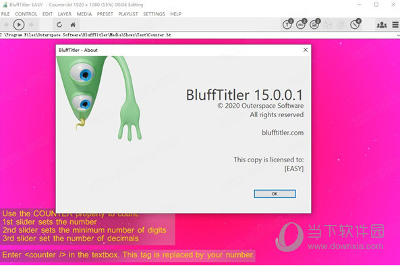Click the "Enter <counter /> in the textbox" line

(128, 255)
